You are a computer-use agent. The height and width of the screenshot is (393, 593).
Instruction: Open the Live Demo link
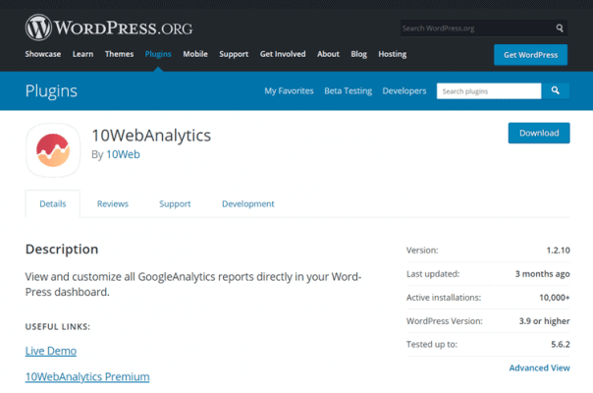click(x=51, y=351)
